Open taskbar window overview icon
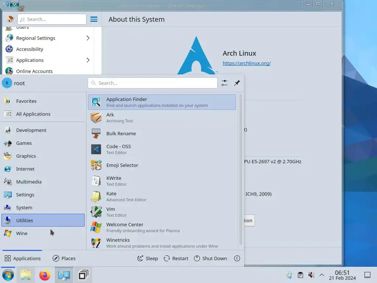Image resolution: width=377 pixels, height=283 pixels. tap(84, 275)
